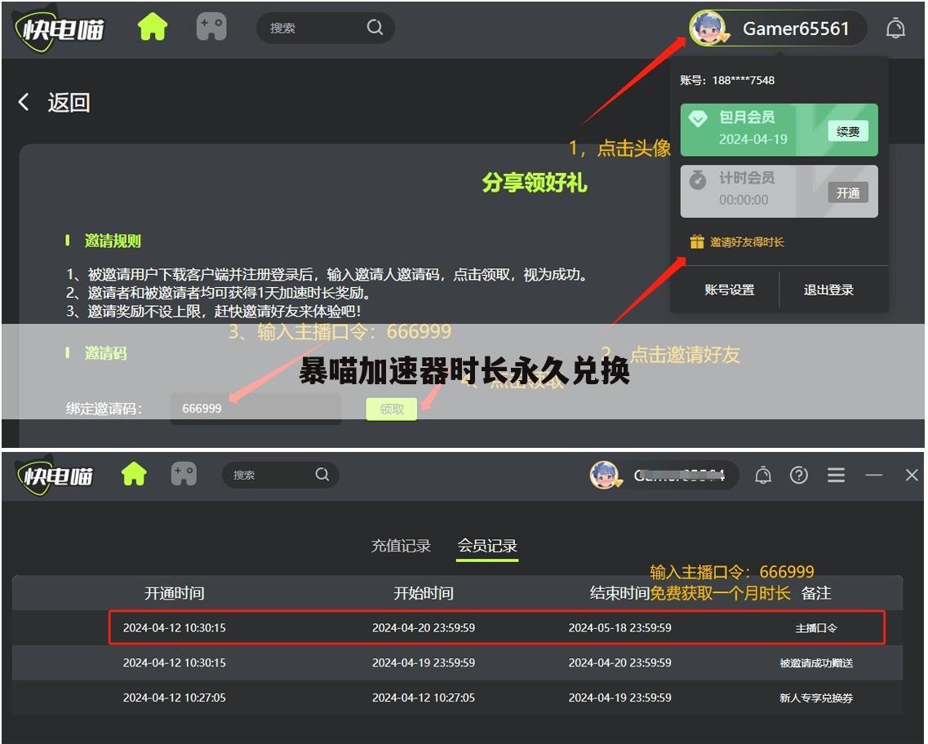Image resolution: width=928 pixels, height=744 pixels.
Task: Click the 主播口令 remark cell
Action: [816, 628]
